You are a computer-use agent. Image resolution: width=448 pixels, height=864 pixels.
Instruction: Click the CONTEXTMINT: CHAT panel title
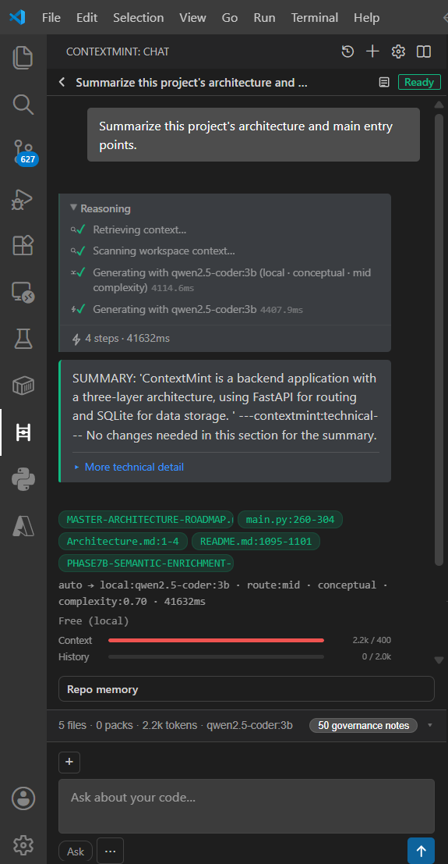[117, 52]
